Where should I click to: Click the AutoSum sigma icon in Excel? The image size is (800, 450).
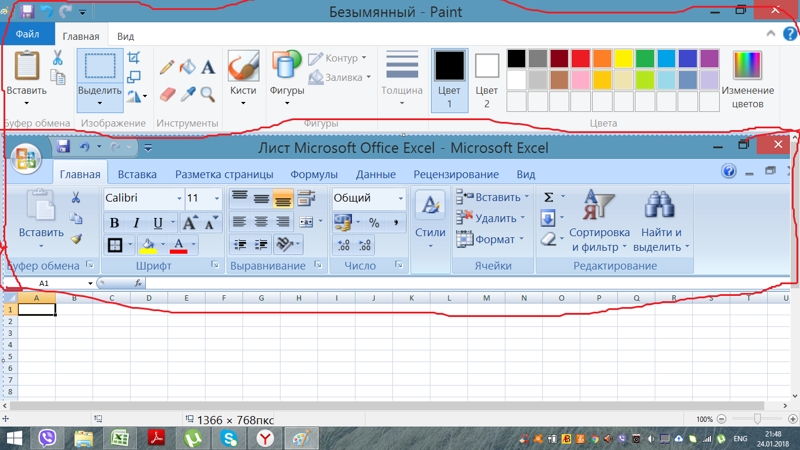click(x=549, y=197)
